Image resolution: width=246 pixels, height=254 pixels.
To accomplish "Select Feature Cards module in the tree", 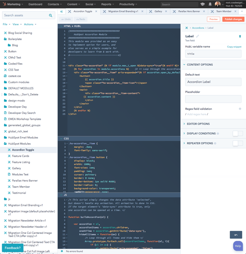I will pyautogui.click(x=20, y=156).
